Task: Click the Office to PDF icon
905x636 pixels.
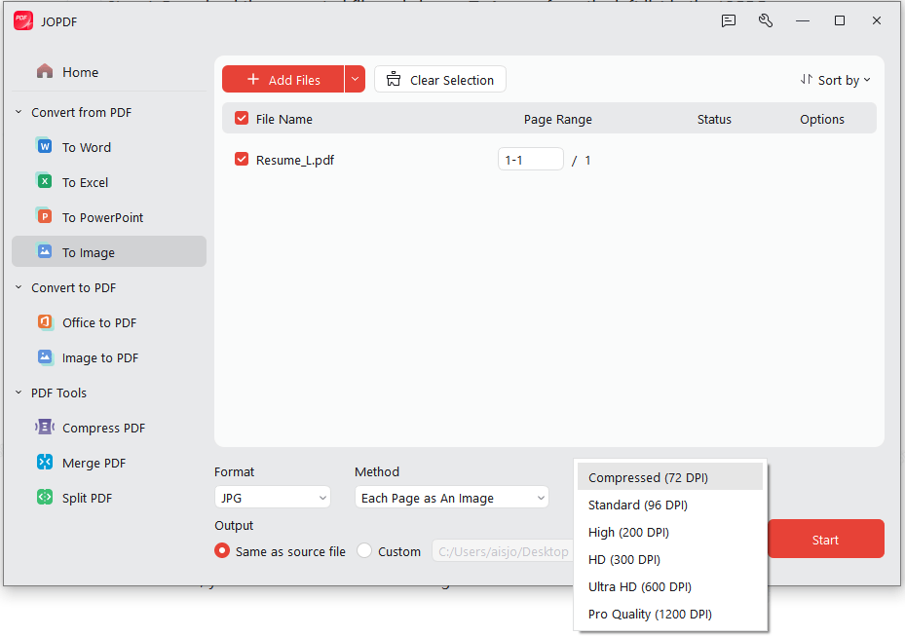Action: point(45,322)
